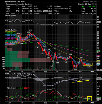Image resolution: width=102 pixels, height=104 pixels.
Task: Click the 2.30 peak price label
Action: point(31,30)
